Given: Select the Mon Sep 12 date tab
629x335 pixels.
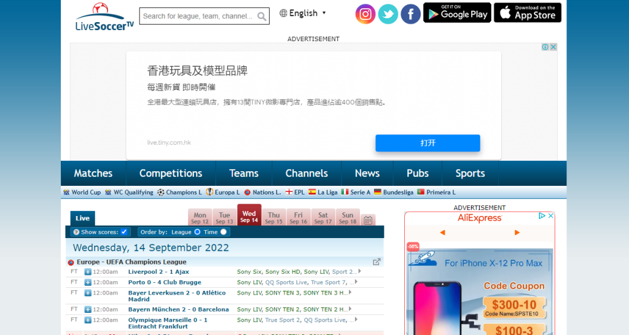Looking at the screenshot, I should click(200, 218).
